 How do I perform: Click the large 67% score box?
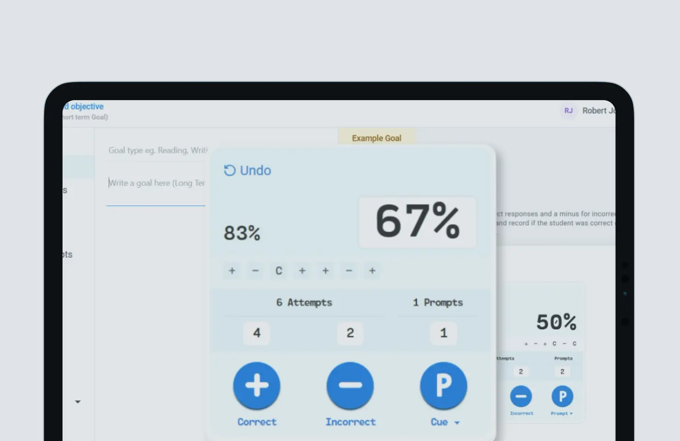tap(417, 222)
